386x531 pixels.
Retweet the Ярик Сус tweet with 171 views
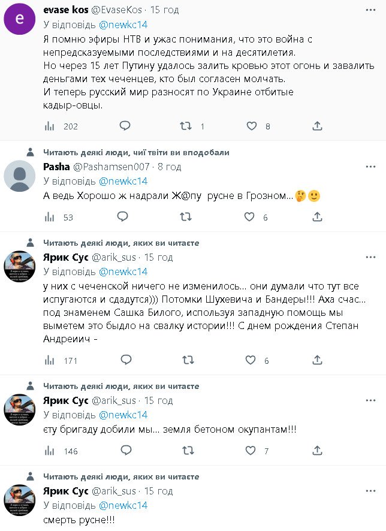coord(187,360)
